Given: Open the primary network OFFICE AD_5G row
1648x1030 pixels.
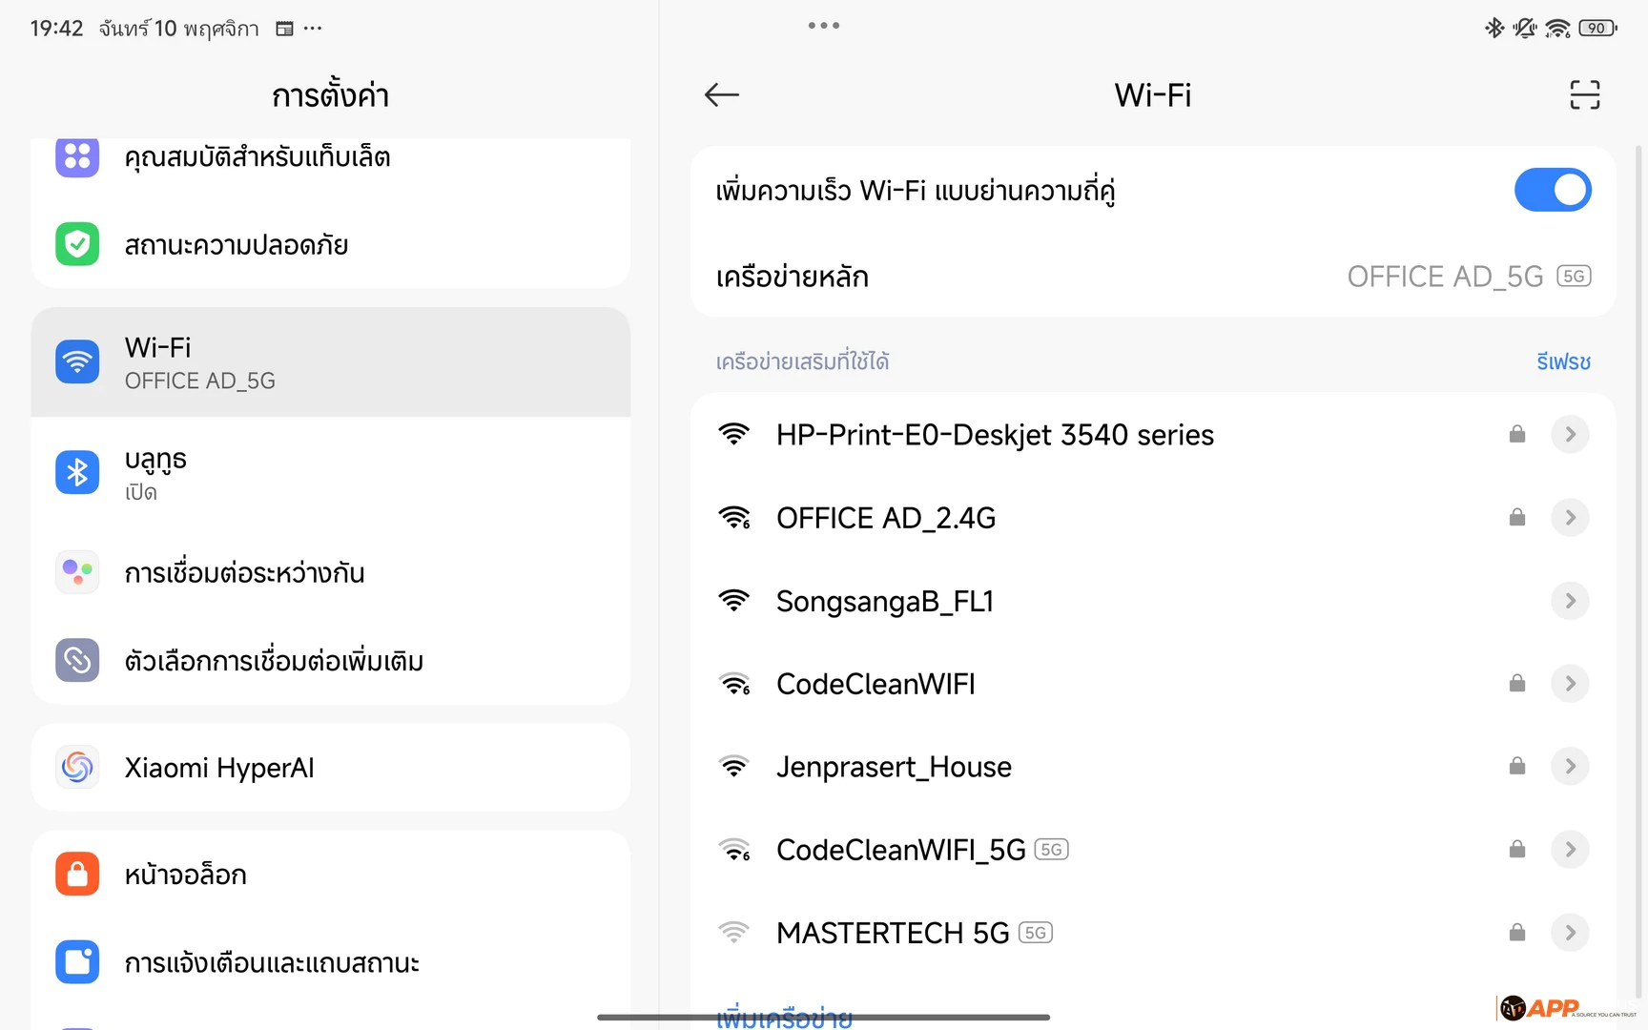Looking at the screenshot, I should click(1152, 277).
